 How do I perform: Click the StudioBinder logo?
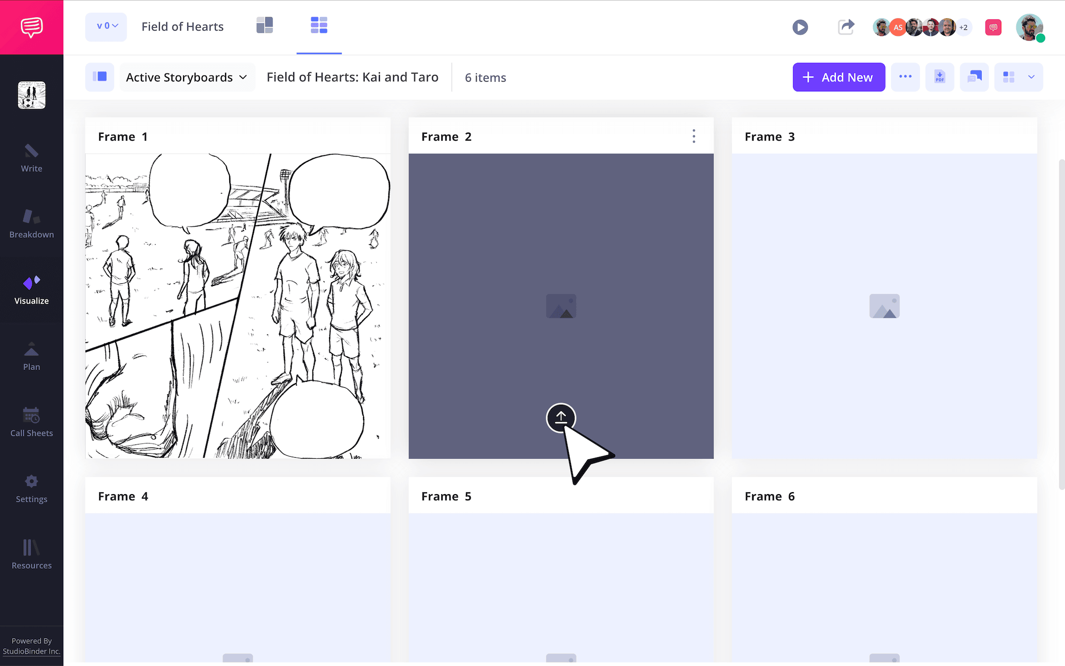[31, 27]
